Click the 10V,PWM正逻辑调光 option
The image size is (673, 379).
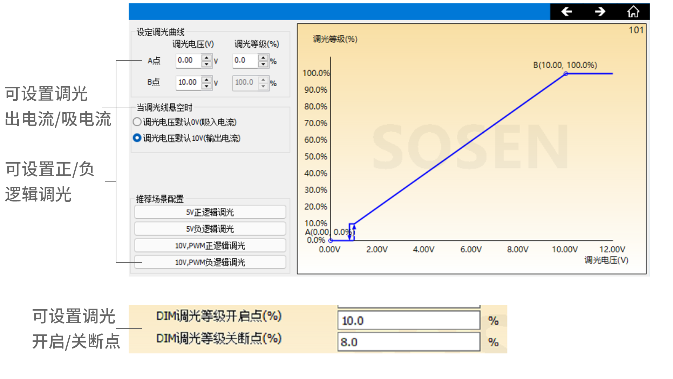(x=210, y=245)
